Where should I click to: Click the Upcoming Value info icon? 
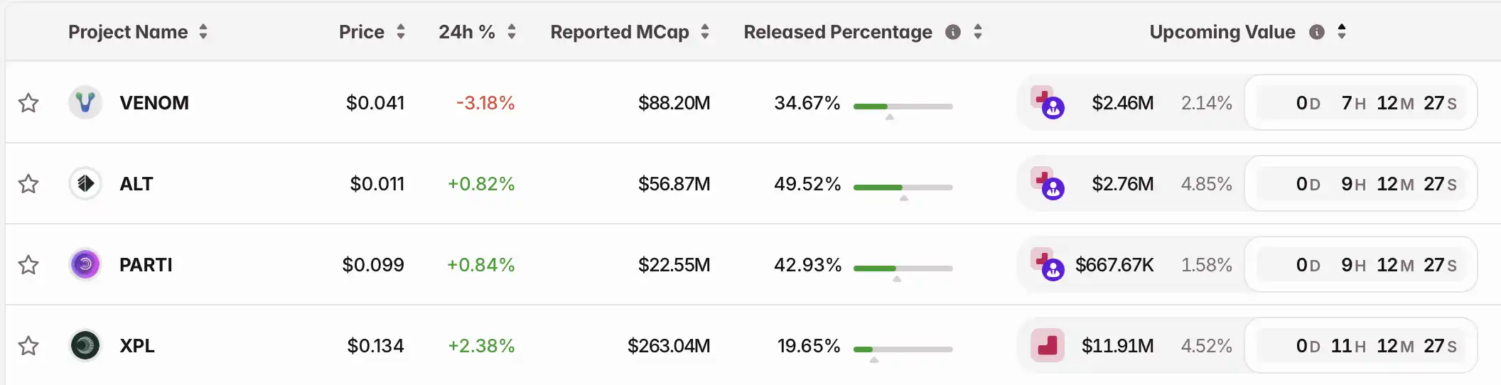[x=1317, y=32]
